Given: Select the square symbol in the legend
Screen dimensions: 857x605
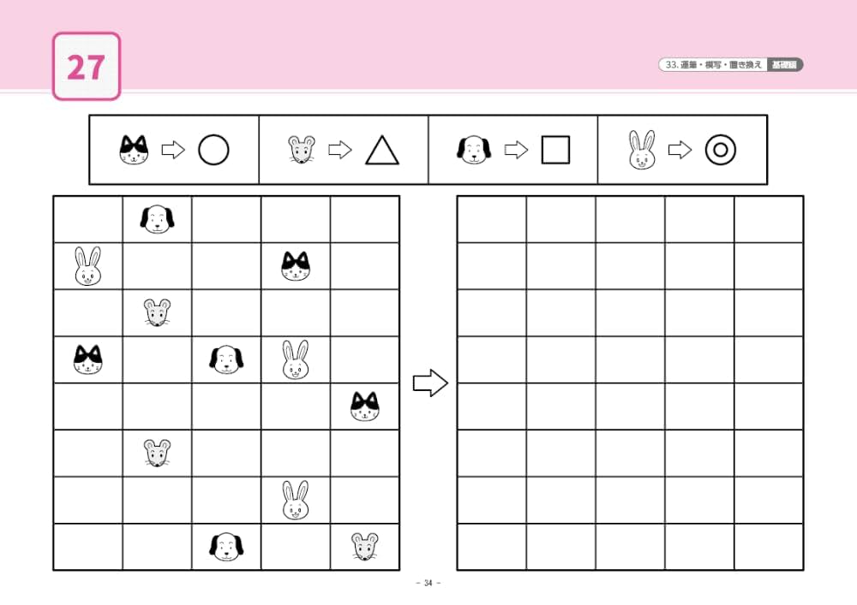Looking at the screenshot, I should pos(556,150).
